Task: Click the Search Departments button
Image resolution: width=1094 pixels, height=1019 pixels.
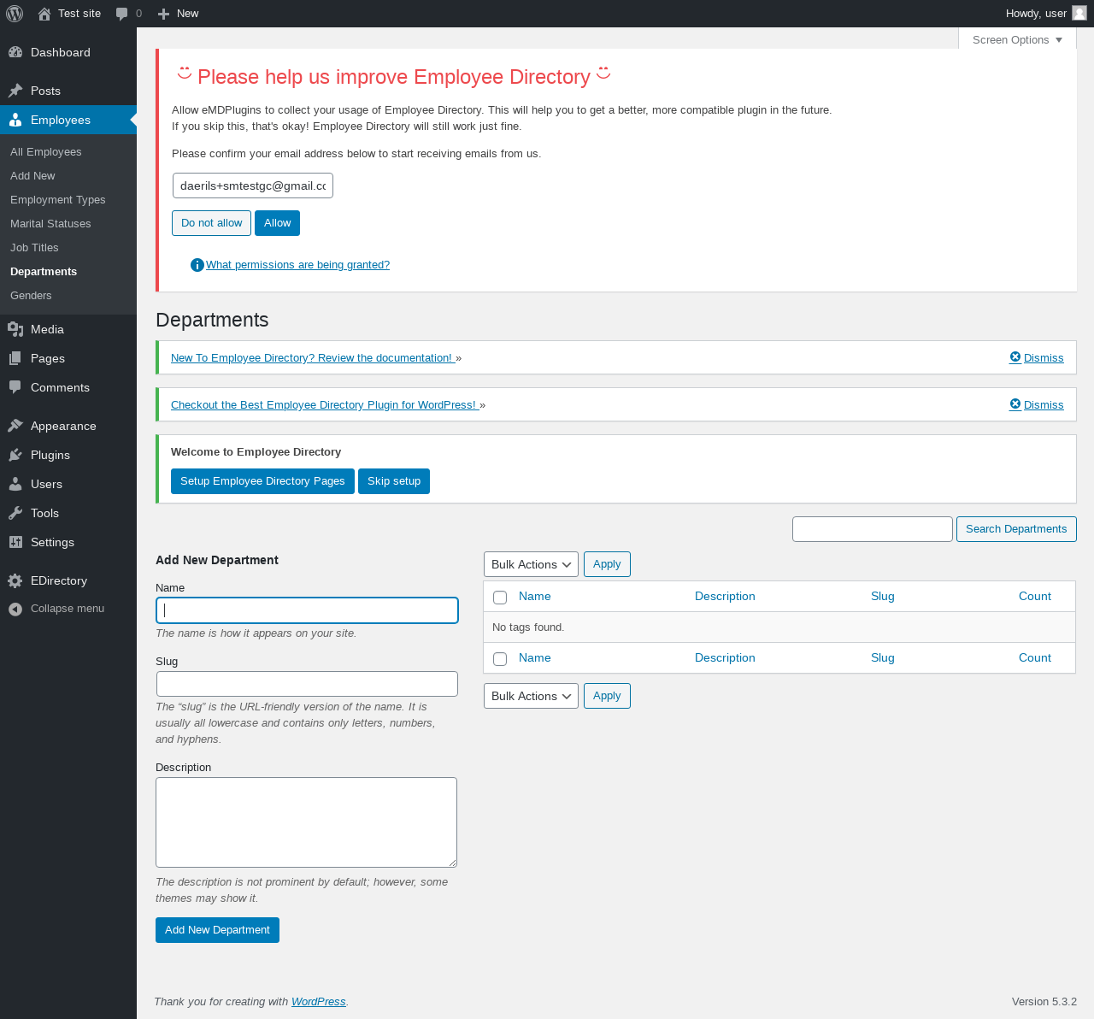Action: [1016, 529]
